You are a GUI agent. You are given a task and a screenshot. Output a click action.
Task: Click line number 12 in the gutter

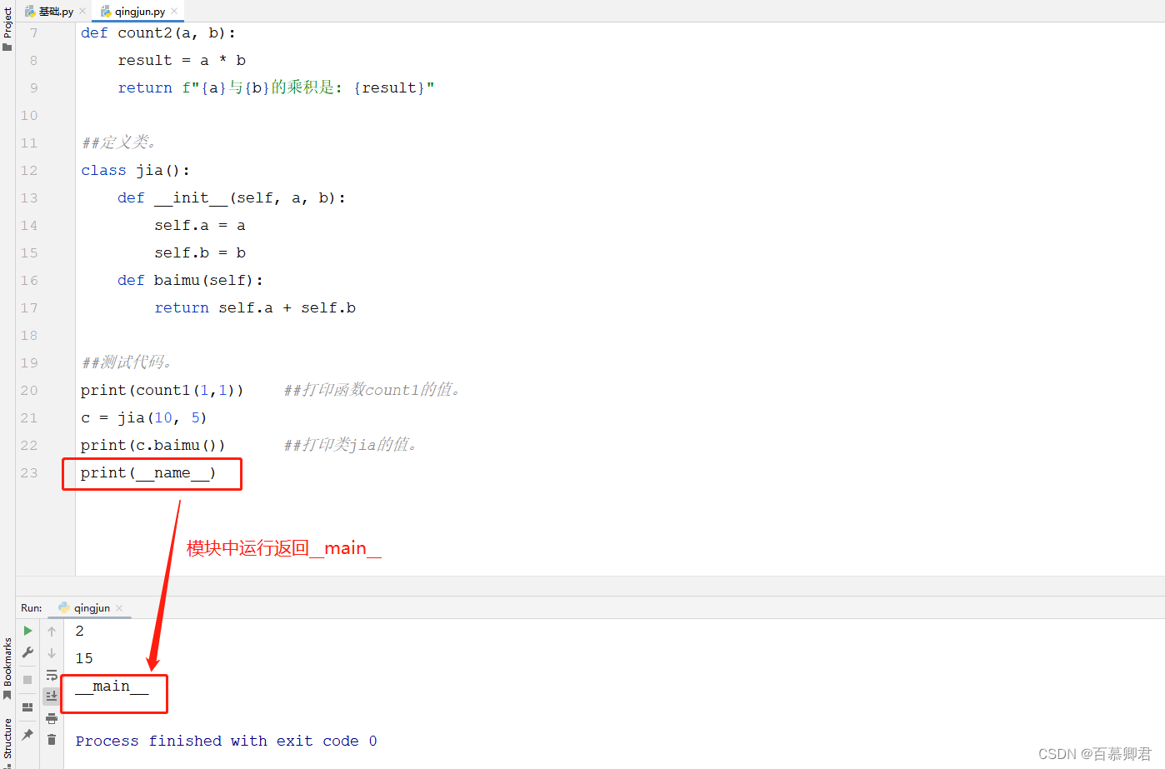point(29,170)
